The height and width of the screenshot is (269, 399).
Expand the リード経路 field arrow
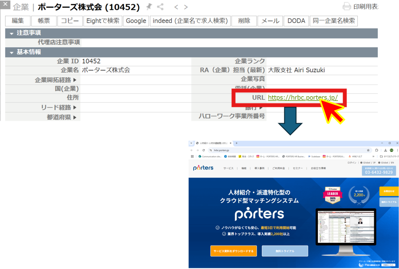click(75, 107)
